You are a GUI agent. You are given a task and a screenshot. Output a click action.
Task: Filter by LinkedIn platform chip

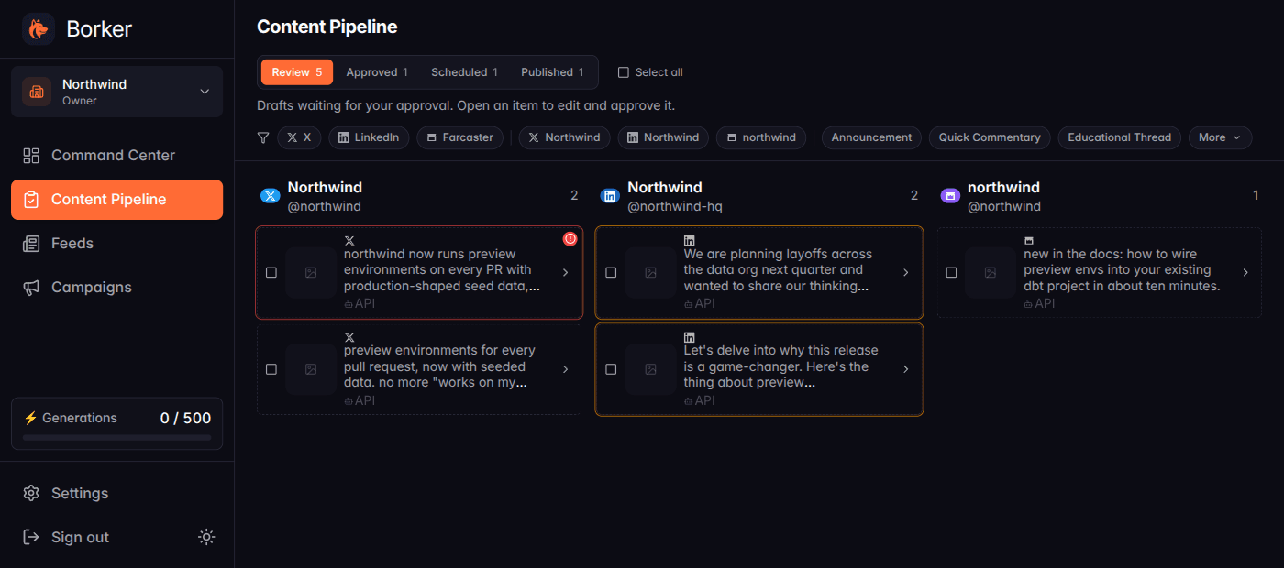coord(369,137)
